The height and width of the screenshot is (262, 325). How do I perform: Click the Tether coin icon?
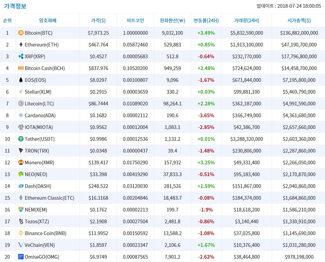(21, 139)
